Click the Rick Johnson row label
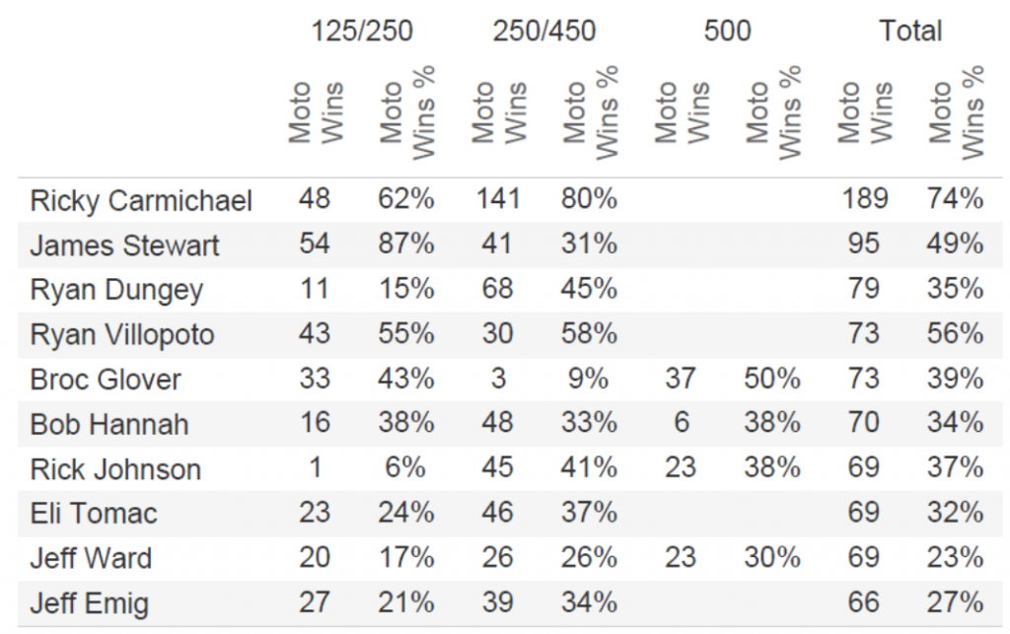The width and height of the screenshot is (1010, 634). click(x=115, y=469)
